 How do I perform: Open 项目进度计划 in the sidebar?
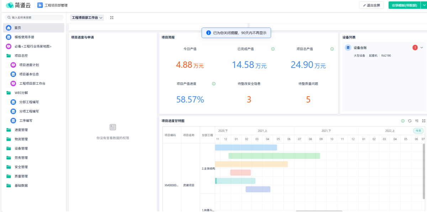click(x=29, y=65)
